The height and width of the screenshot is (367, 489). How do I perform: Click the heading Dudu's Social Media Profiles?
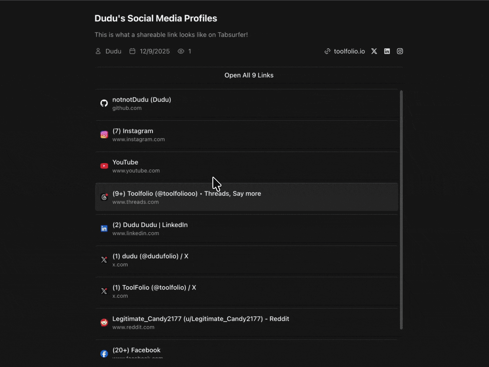click(x=156, y=18)
